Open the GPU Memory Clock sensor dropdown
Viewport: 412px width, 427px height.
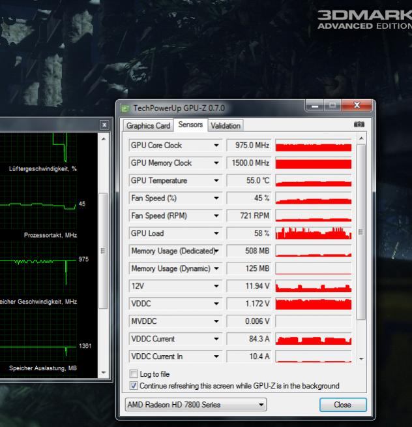216,163
